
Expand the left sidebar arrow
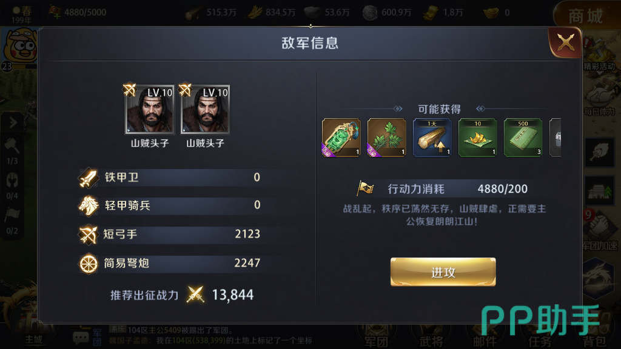pyautogui.click(x=13, y=122)
